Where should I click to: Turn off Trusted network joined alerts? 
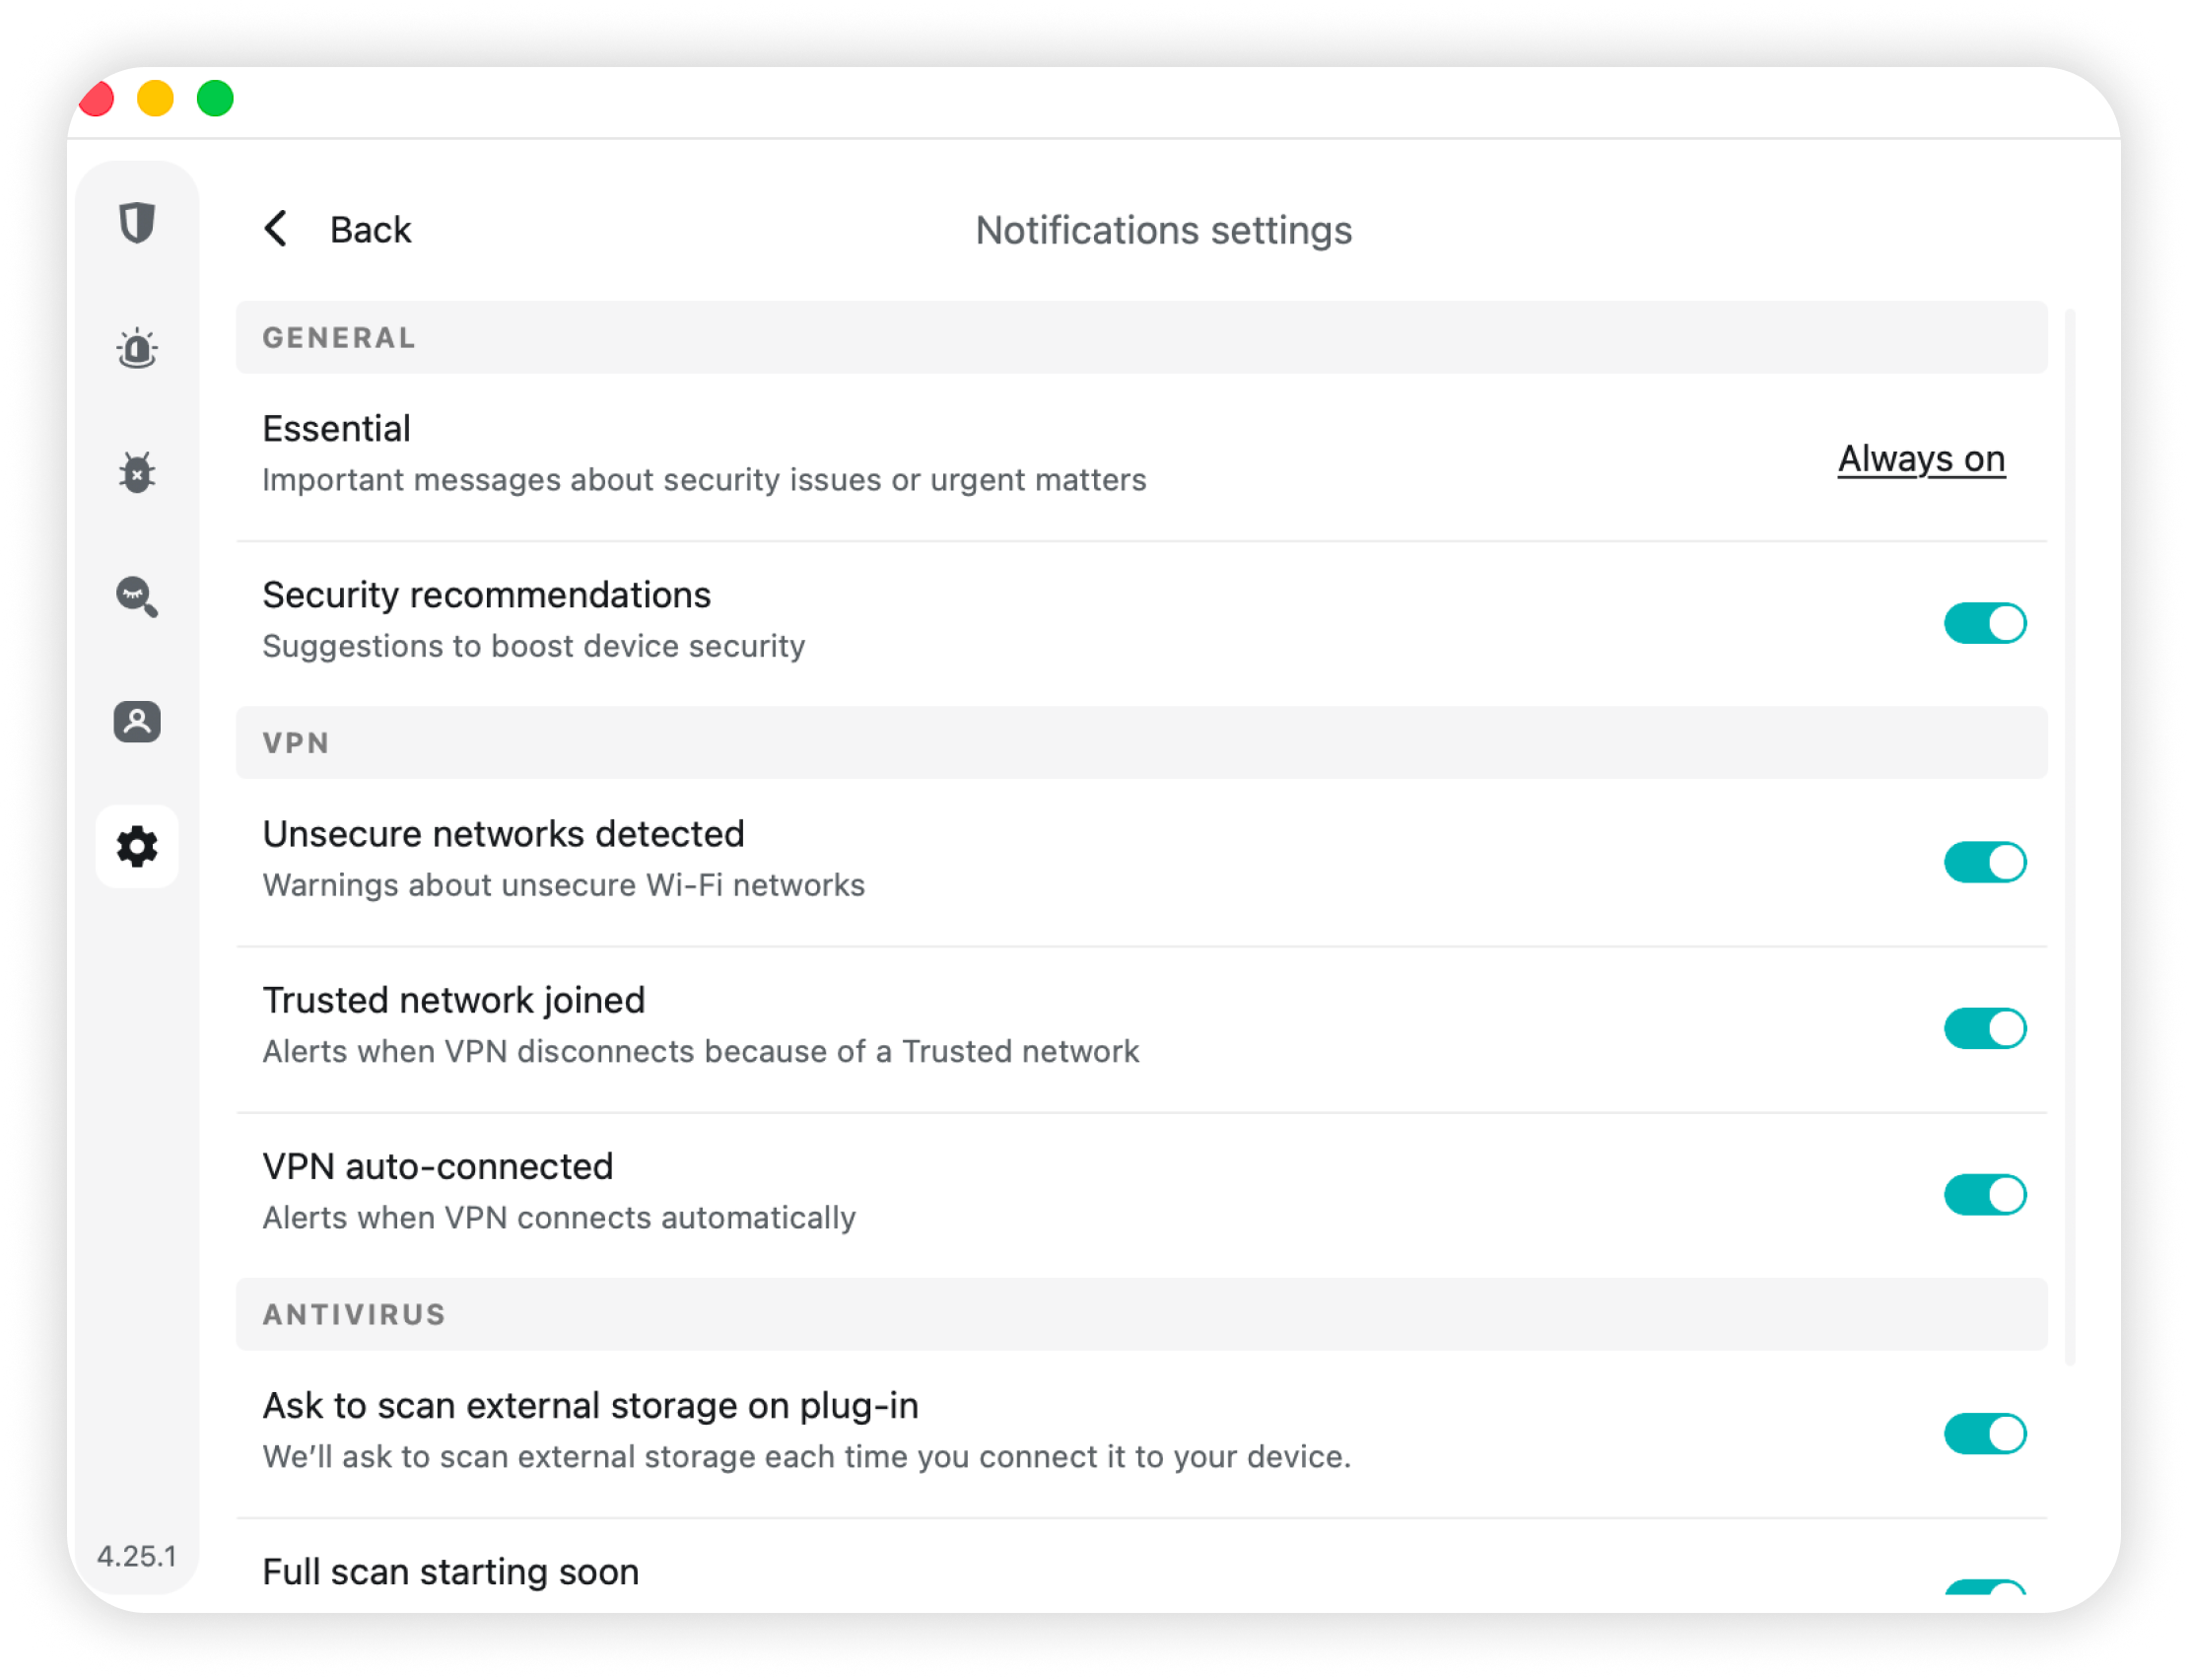pyautogui.click(x=1984, y=1028)
